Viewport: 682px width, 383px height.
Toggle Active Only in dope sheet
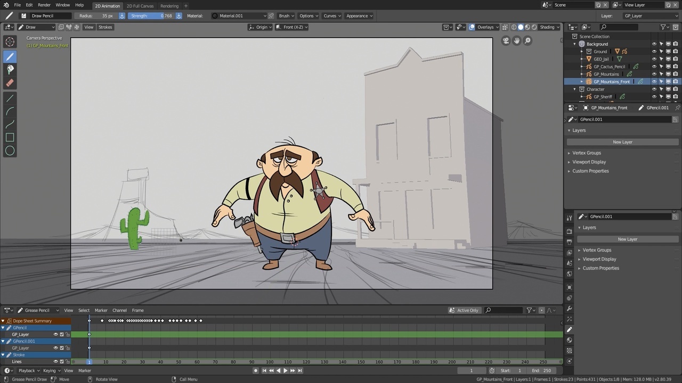[464, 310]
